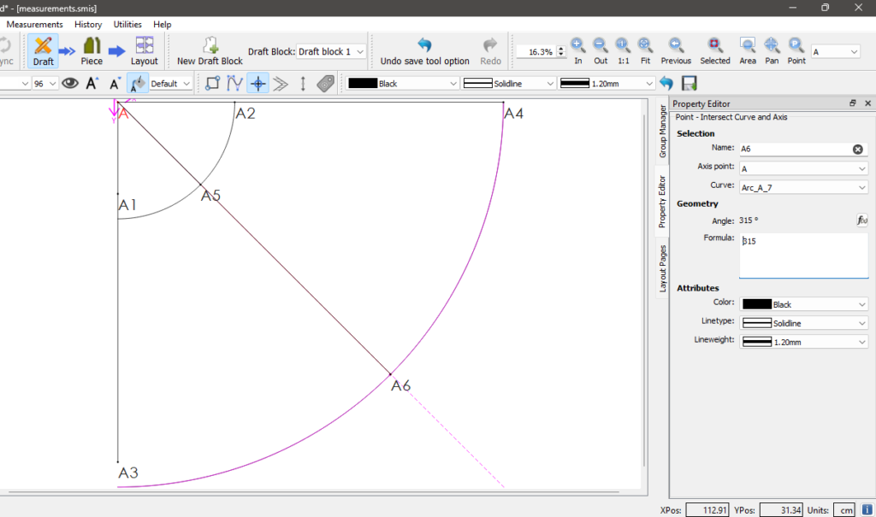Viewport: 876px width, 517px height.
Task: Open toolbar Solidline linetype dropdown
Action: (508, 83)
